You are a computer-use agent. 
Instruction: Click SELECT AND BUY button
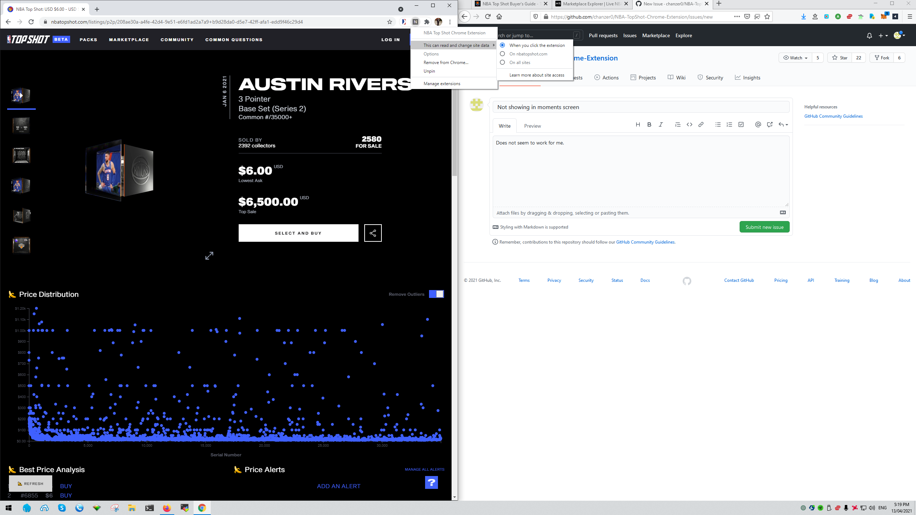point(298,233)
